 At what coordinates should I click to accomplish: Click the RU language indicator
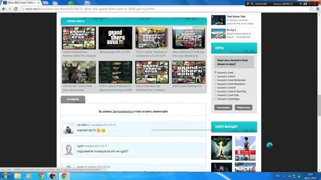point(278,175)
